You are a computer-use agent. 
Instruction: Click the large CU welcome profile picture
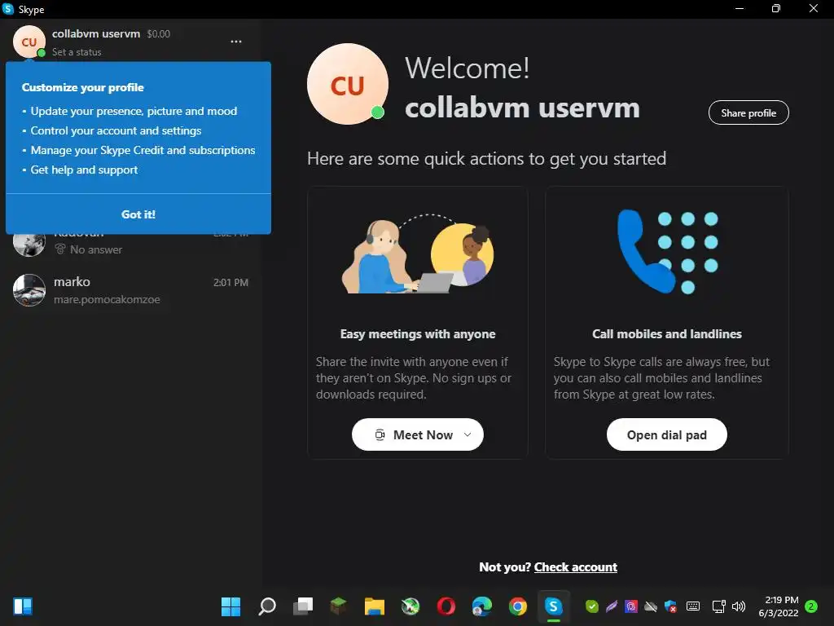(x=347, y=84)
